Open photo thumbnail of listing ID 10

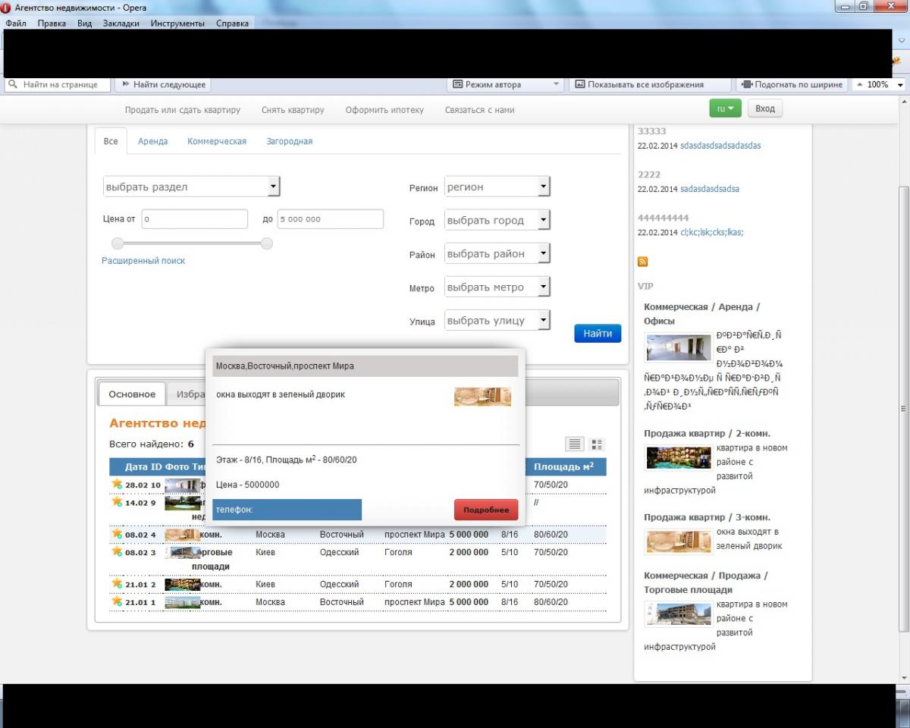coord(182,485)
